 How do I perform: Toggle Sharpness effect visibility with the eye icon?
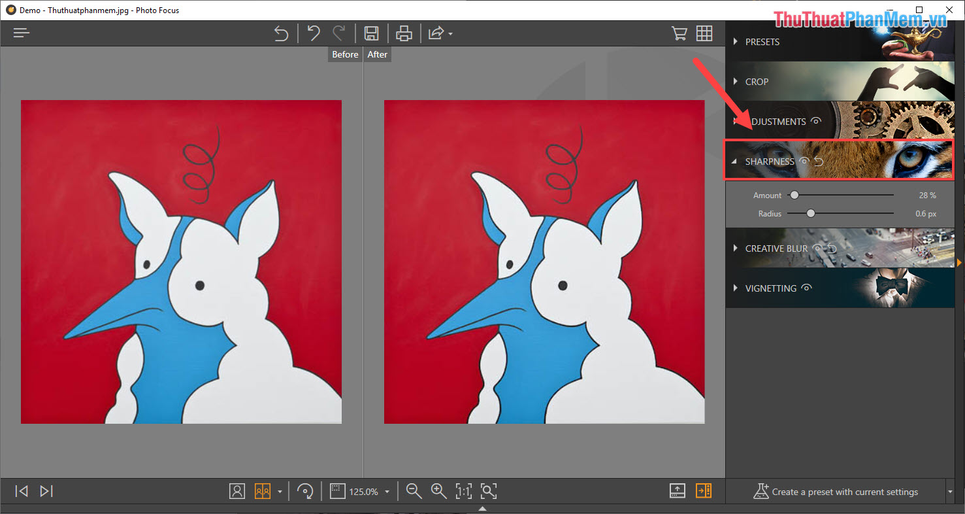pyautogui.click(x=804, y=161)
